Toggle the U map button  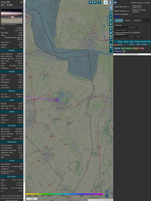[x=90, y=2]
